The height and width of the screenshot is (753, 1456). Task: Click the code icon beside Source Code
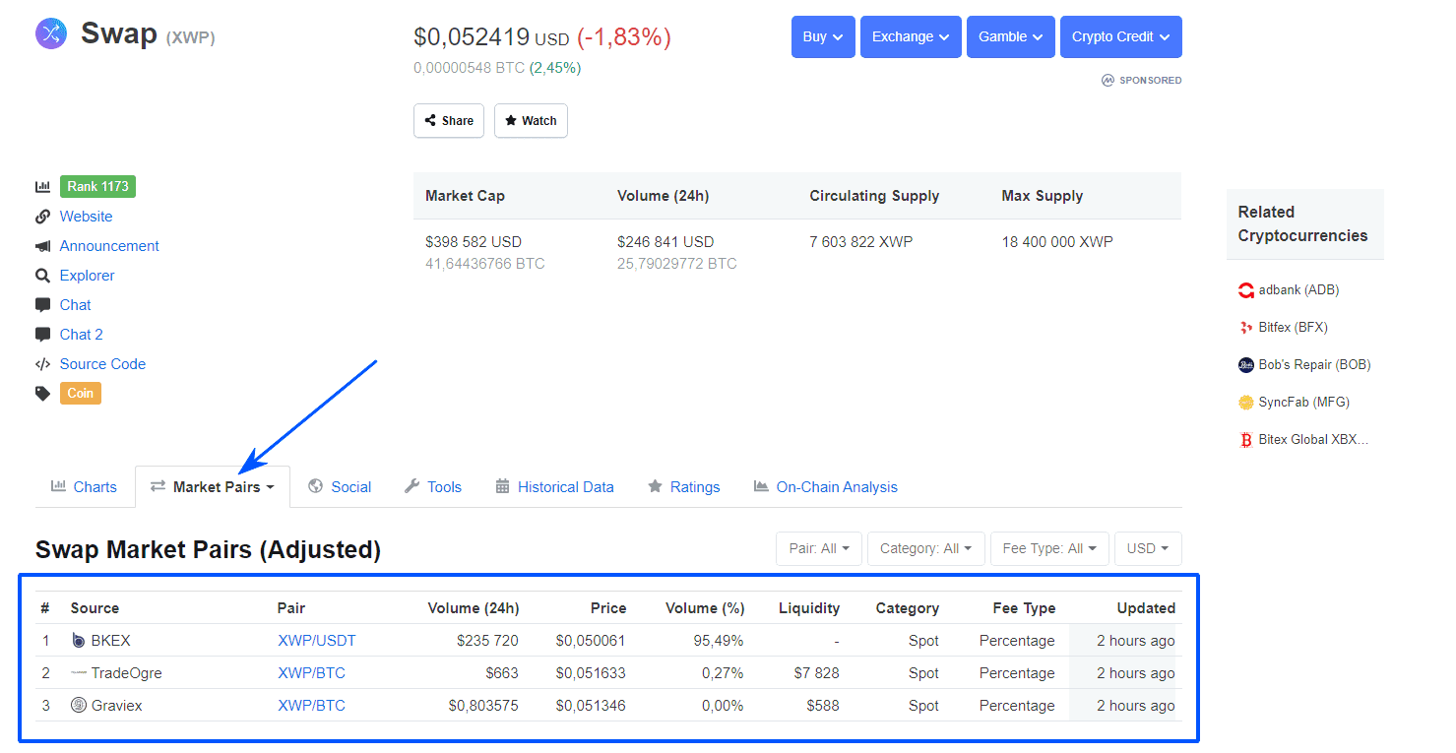click(x=42, y=364)
